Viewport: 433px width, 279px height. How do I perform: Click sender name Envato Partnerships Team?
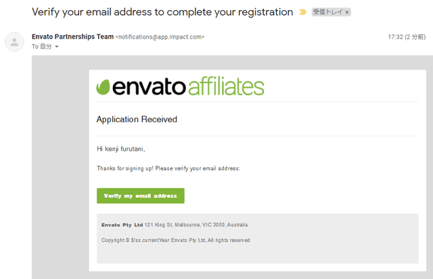point(72,36)
